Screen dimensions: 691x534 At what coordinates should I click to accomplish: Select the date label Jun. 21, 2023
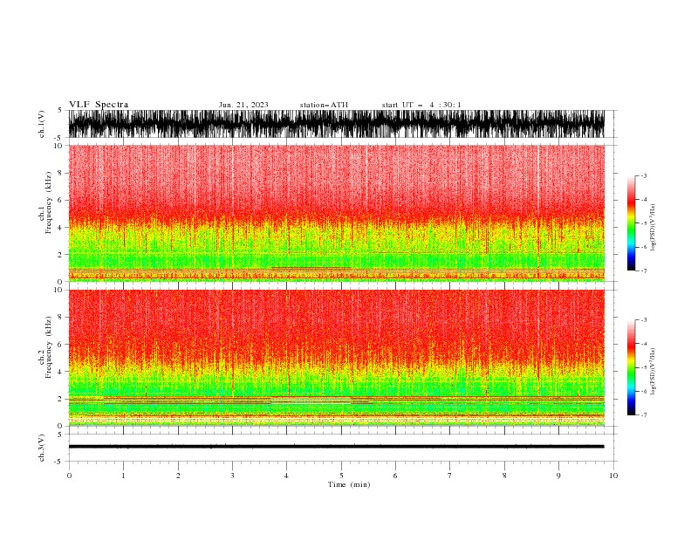(243, 105)
